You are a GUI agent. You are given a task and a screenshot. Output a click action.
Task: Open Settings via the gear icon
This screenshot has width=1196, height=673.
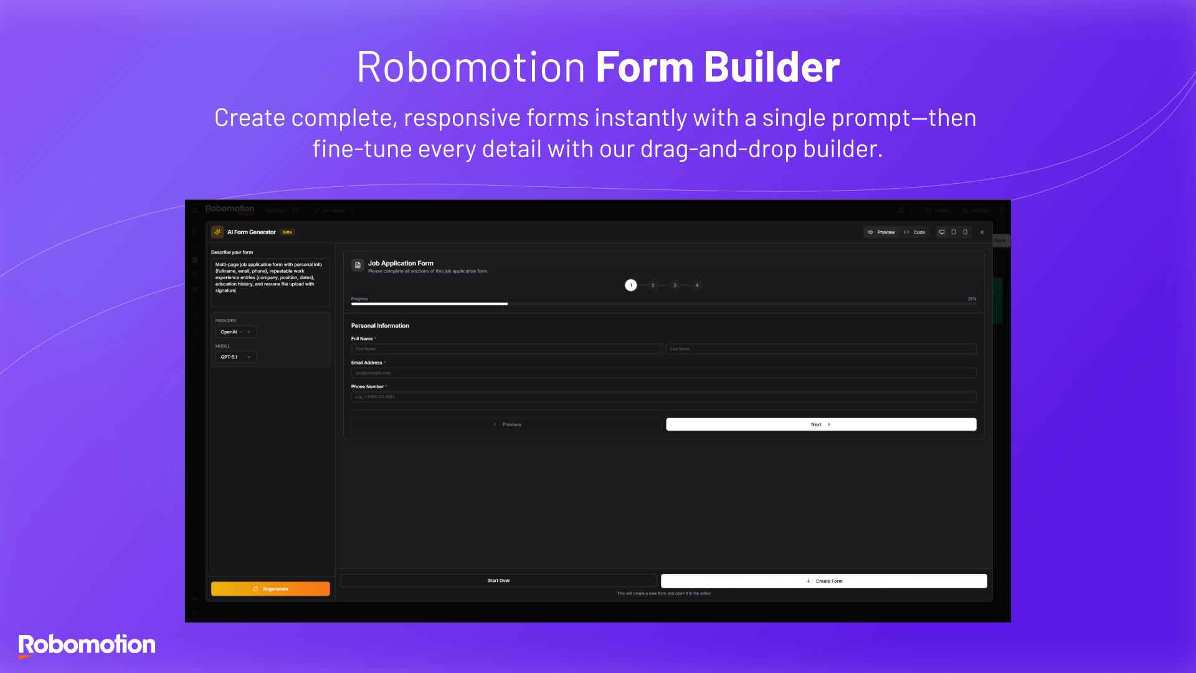(x=966, y=210)
